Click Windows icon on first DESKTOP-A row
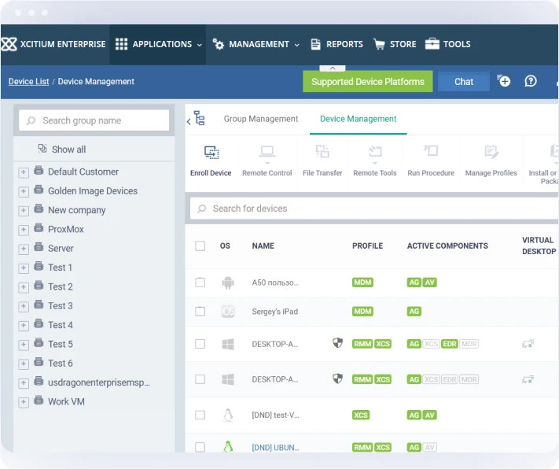Image resolution: width=559 pixels, height=469 pixels. pos(228,344)
